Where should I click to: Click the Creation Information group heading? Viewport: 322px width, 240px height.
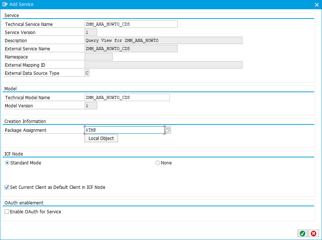click(x=25, y=121)
